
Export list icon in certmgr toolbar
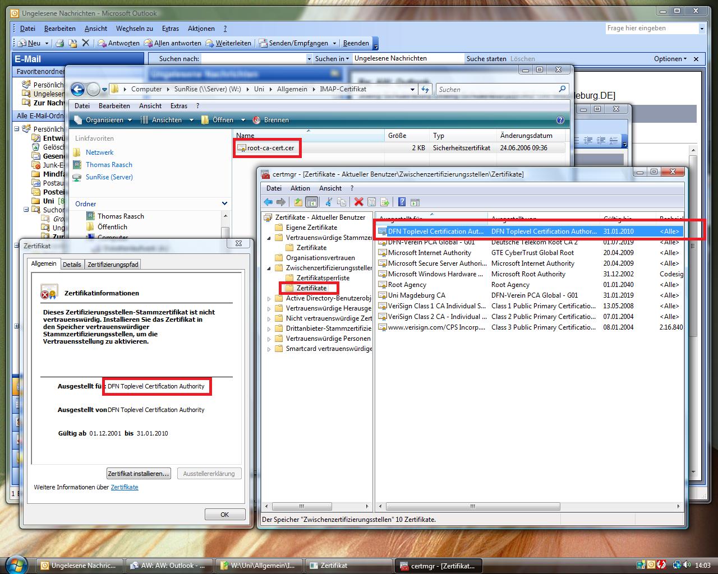tap(385, 202)
